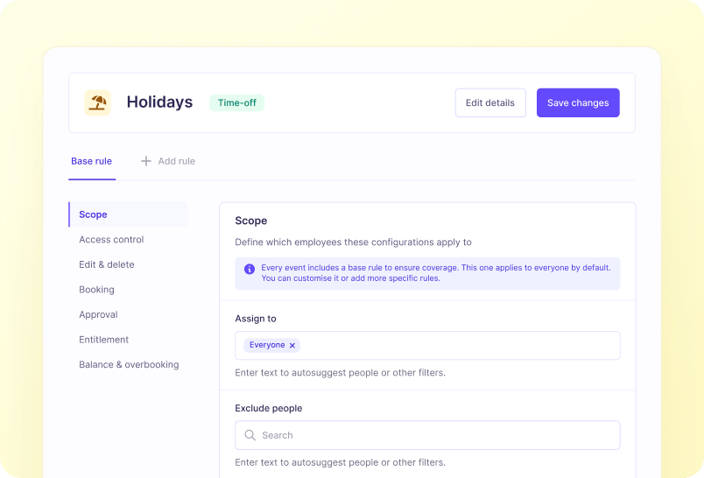Open the Approval section
704x478 pixels.
pyautogui.click(x=98, y=314)
